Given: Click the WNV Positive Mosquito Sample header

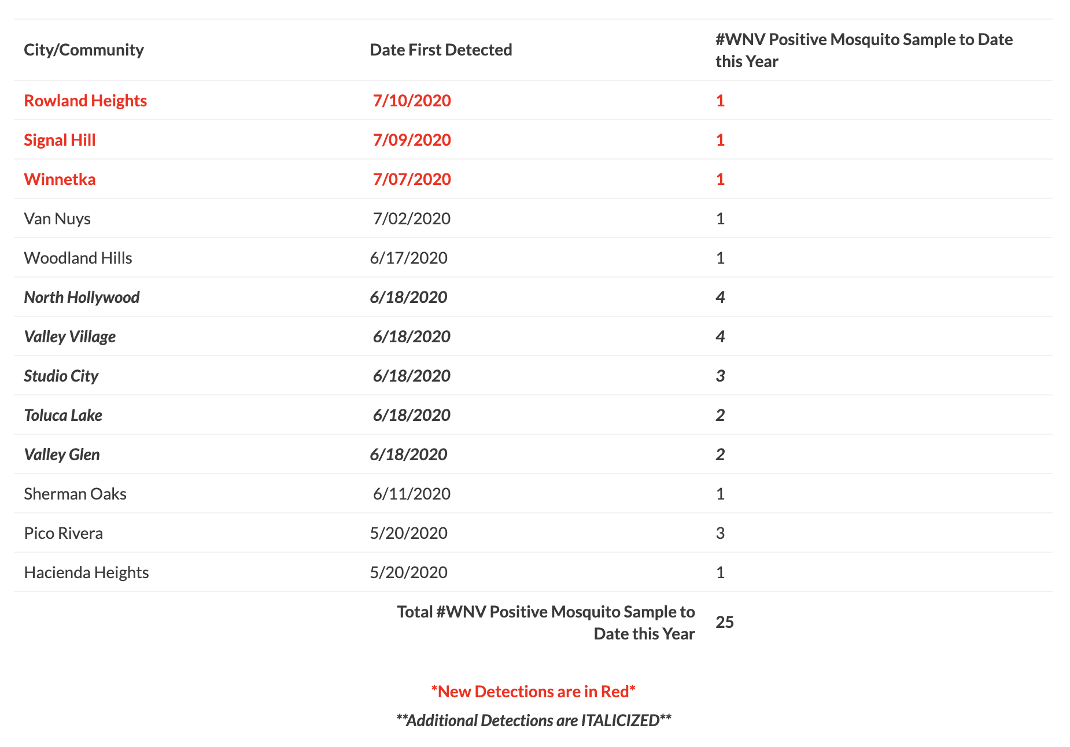Looking at the screenshot, I should point(864,50).
